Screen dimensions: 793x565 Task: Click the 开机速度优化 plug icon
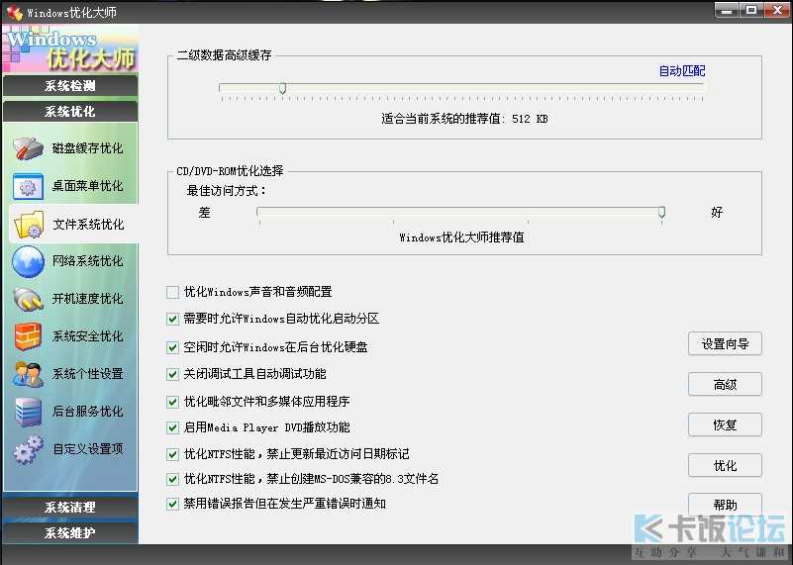pos(28,299)
